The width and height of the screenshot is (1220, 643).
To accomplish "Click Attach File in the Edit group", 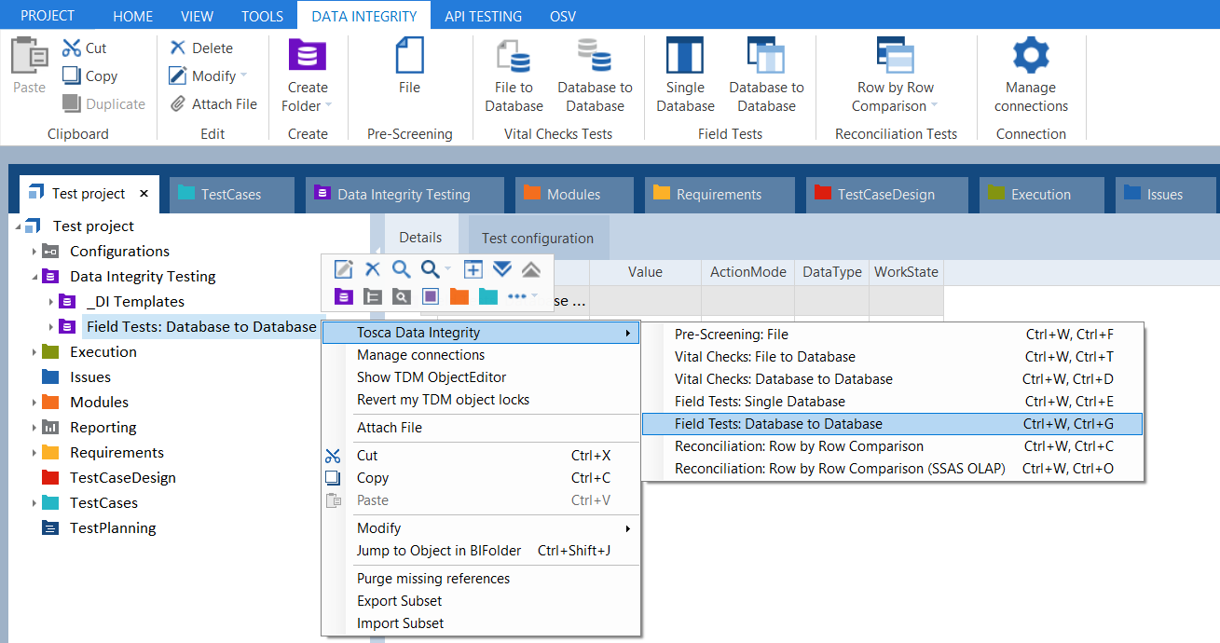I will [x=214, y=104].
